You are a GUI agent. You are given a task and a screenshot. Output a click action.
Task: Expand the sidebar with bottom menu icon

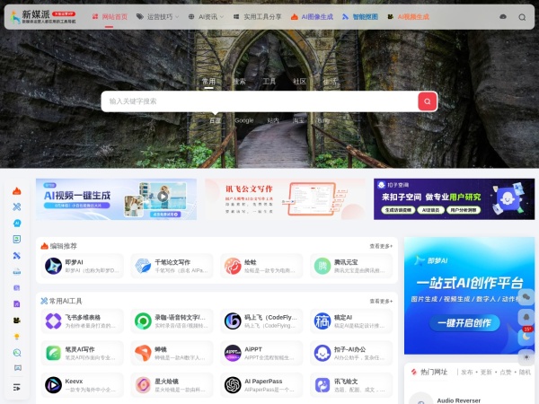click(x=17, y=387)
